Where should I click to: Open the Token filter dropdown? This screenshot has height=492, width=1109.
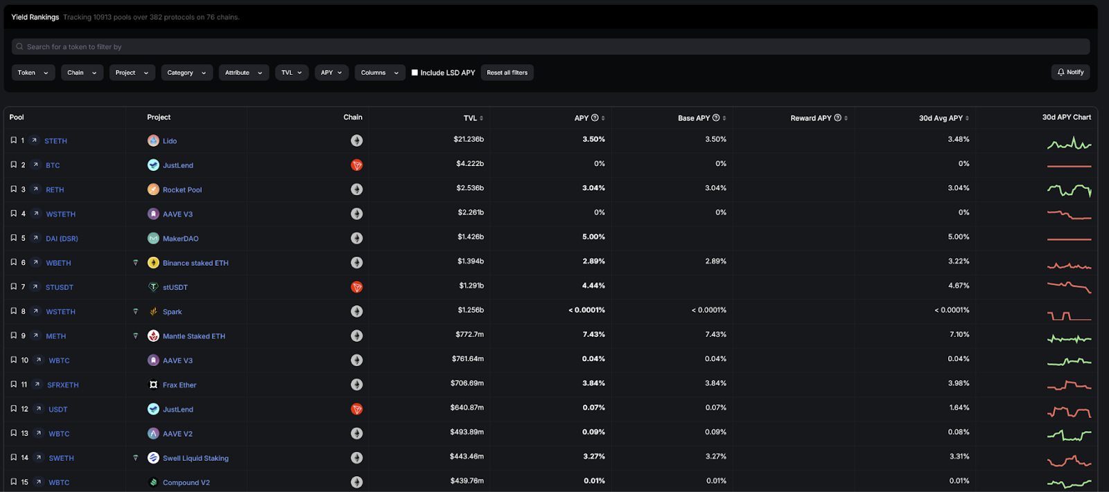(x=33, y=73)
